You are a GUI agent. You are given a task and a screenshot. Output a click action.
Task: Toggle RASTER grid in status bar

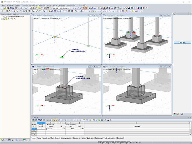coord(105,143)
